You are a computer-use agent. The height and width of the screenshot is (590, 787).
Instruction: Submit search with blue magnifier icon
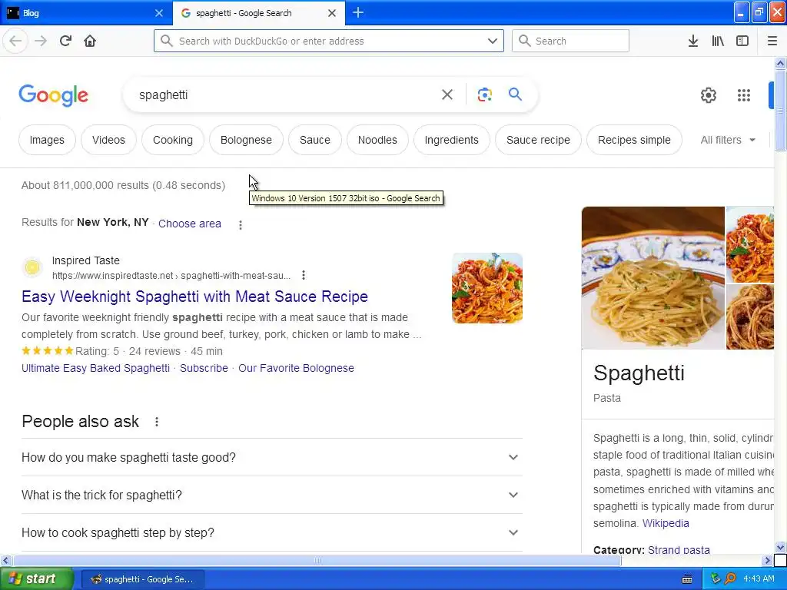[515, 94]
